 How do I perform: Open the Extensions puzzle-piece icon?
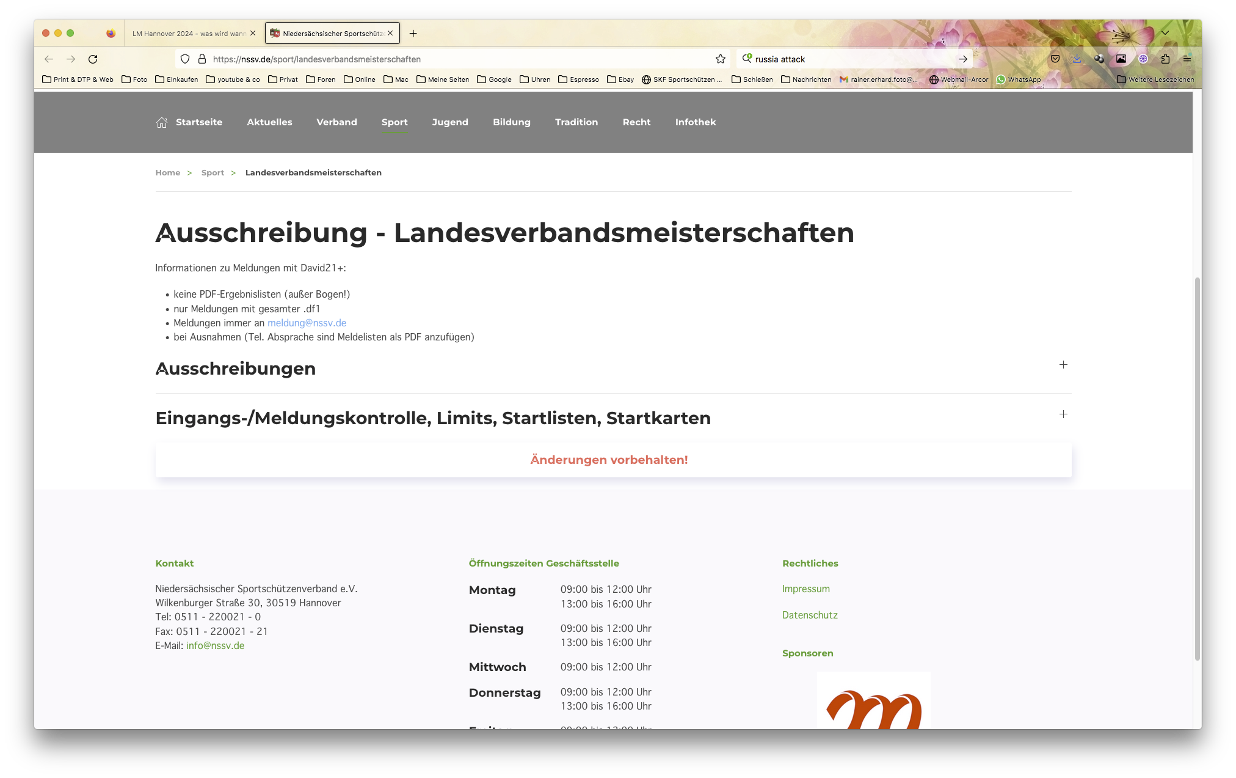click(x=1165, y=59)
